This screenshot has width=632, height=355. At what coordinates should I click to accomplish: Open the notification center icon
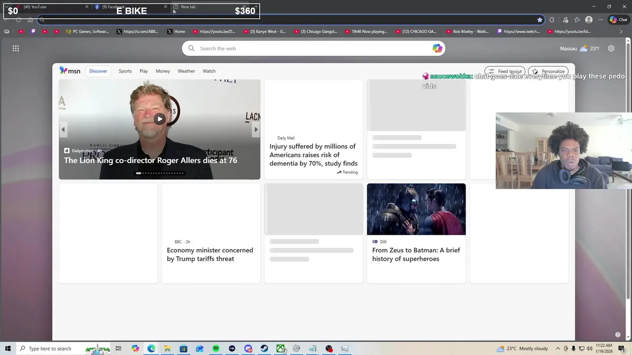pos(622,349)
